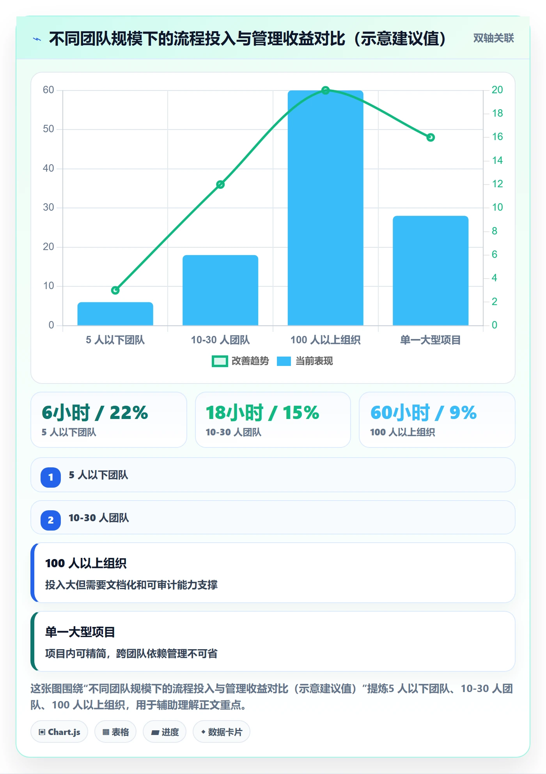Click the 进度 tag chip
Screen dimensions: 546x774
(165, 732)
